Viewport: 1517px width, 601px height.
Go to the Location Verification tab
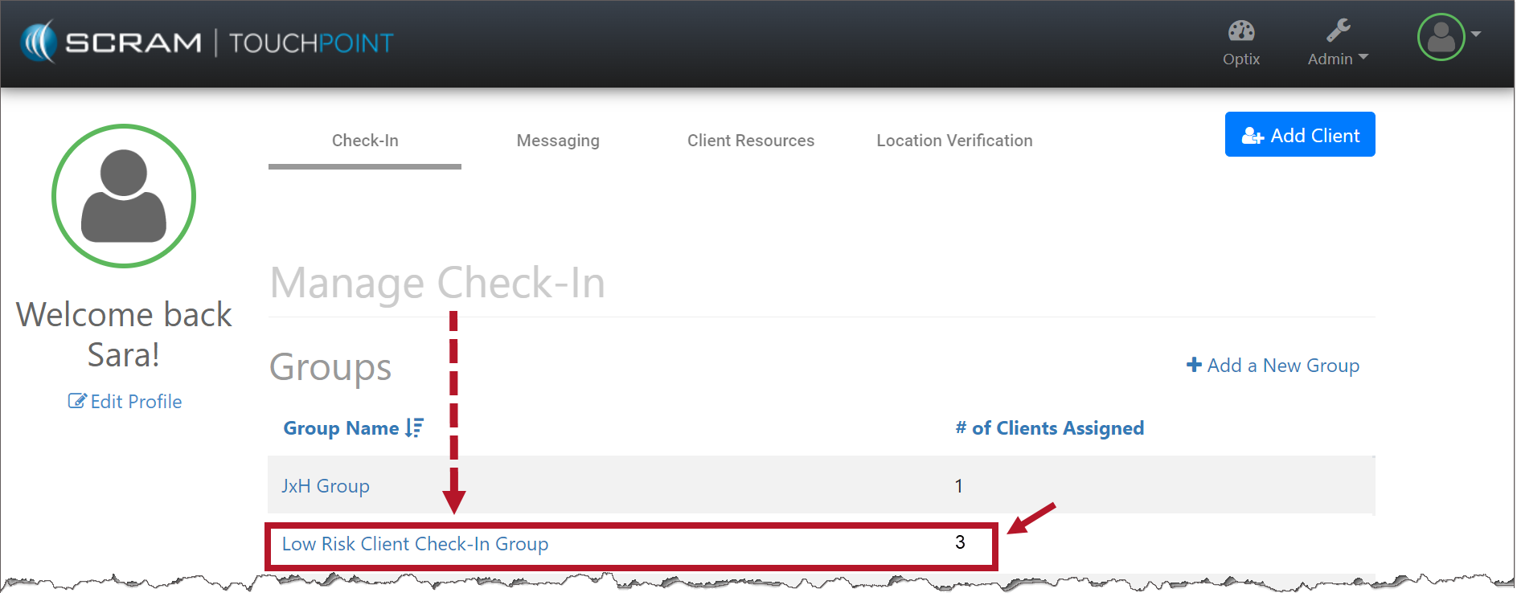(x=954, y=141)
